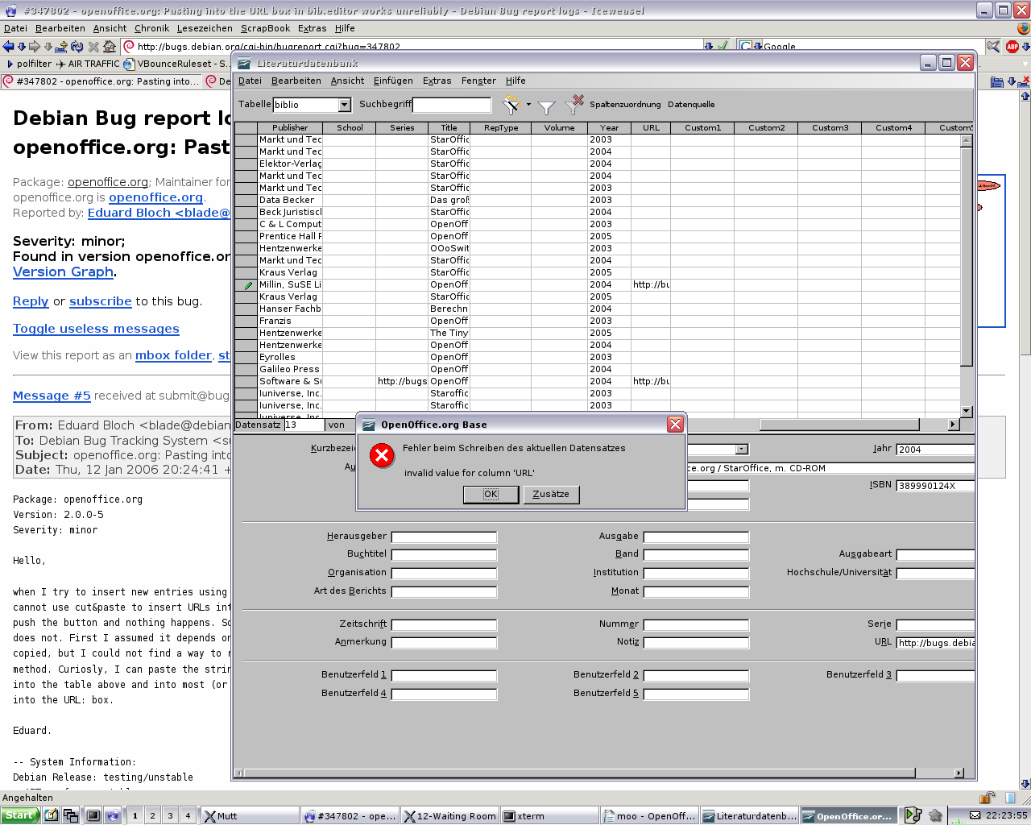Click the Suchbegriff search field

[x=452, y=105]
